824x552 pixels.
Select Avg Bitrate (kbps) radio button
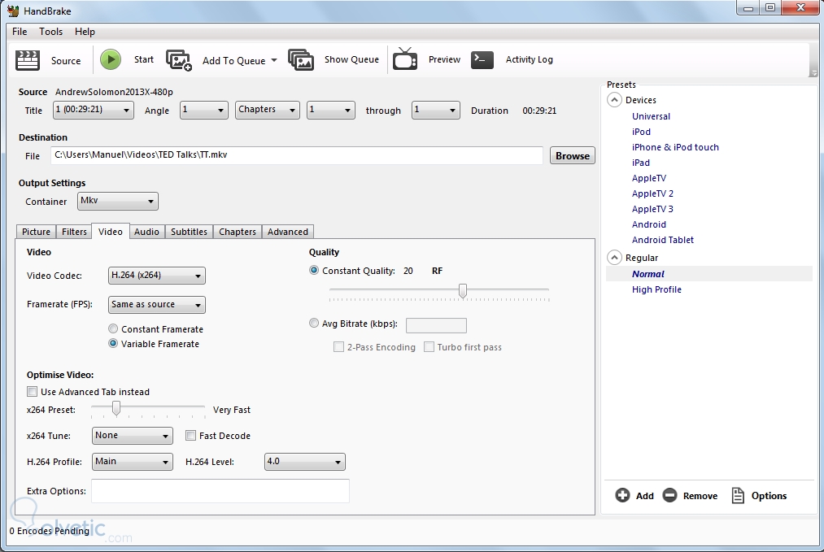[x=314, y=323]
